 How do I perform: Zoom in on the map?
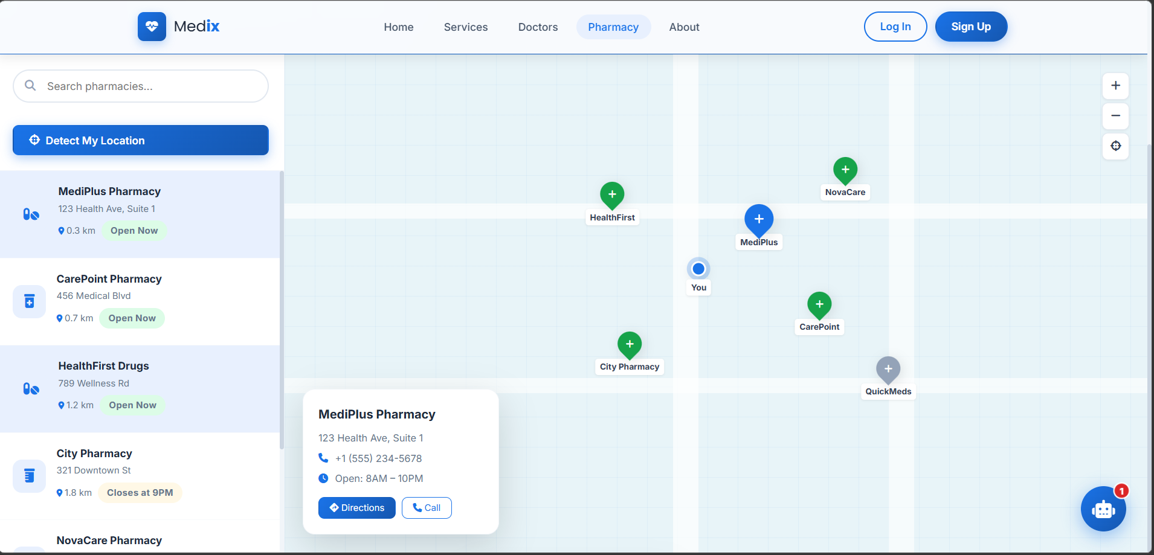click(1115, 86)
